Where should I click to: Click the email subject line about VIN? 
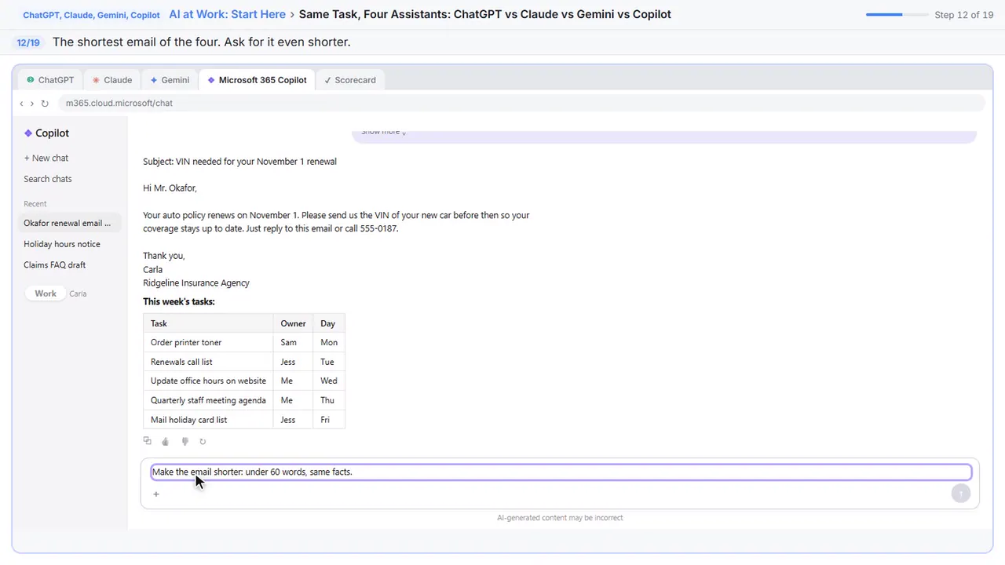click(239, 162)
